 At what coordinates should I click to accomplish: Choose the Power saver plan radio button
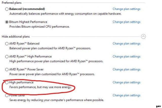7,95
